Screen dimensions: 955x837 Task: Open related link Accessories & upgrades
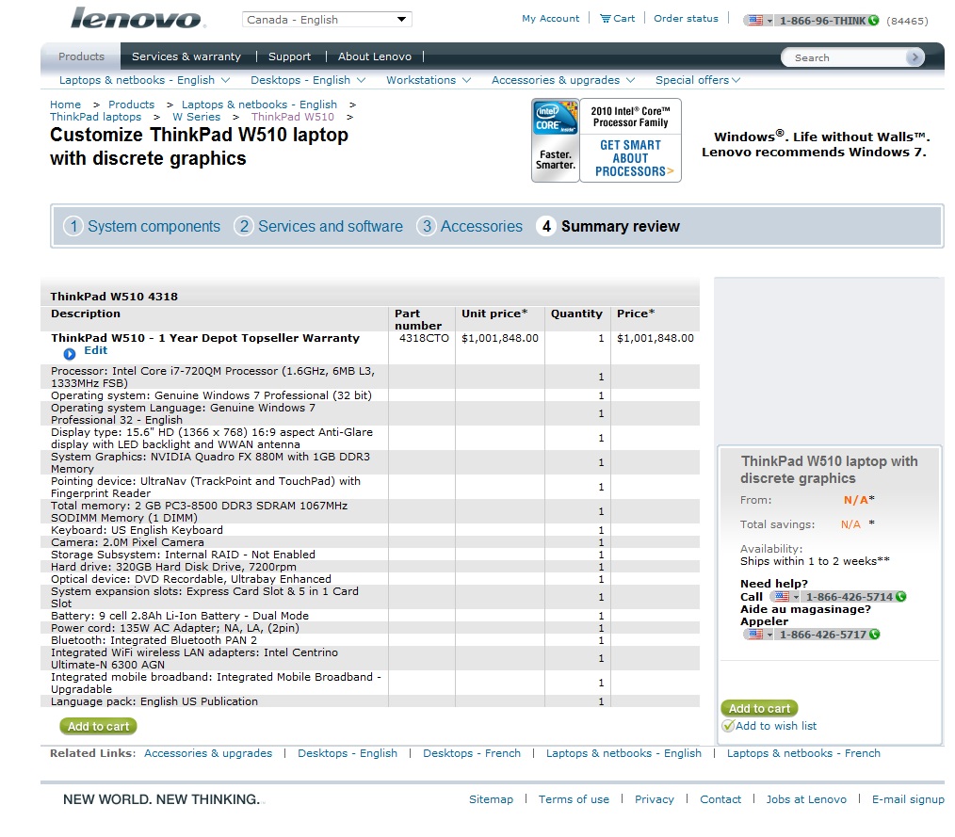[x=208, y=753]
